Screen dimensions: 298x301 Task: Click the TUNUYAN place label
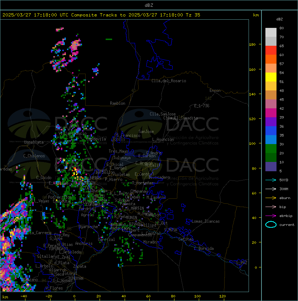(76, 278)
